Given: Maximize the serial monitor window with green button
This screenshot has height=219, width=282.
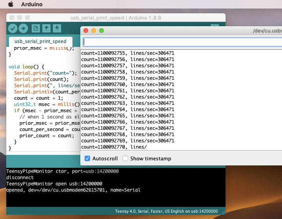Looking at the screenshot, I should 101,31.
